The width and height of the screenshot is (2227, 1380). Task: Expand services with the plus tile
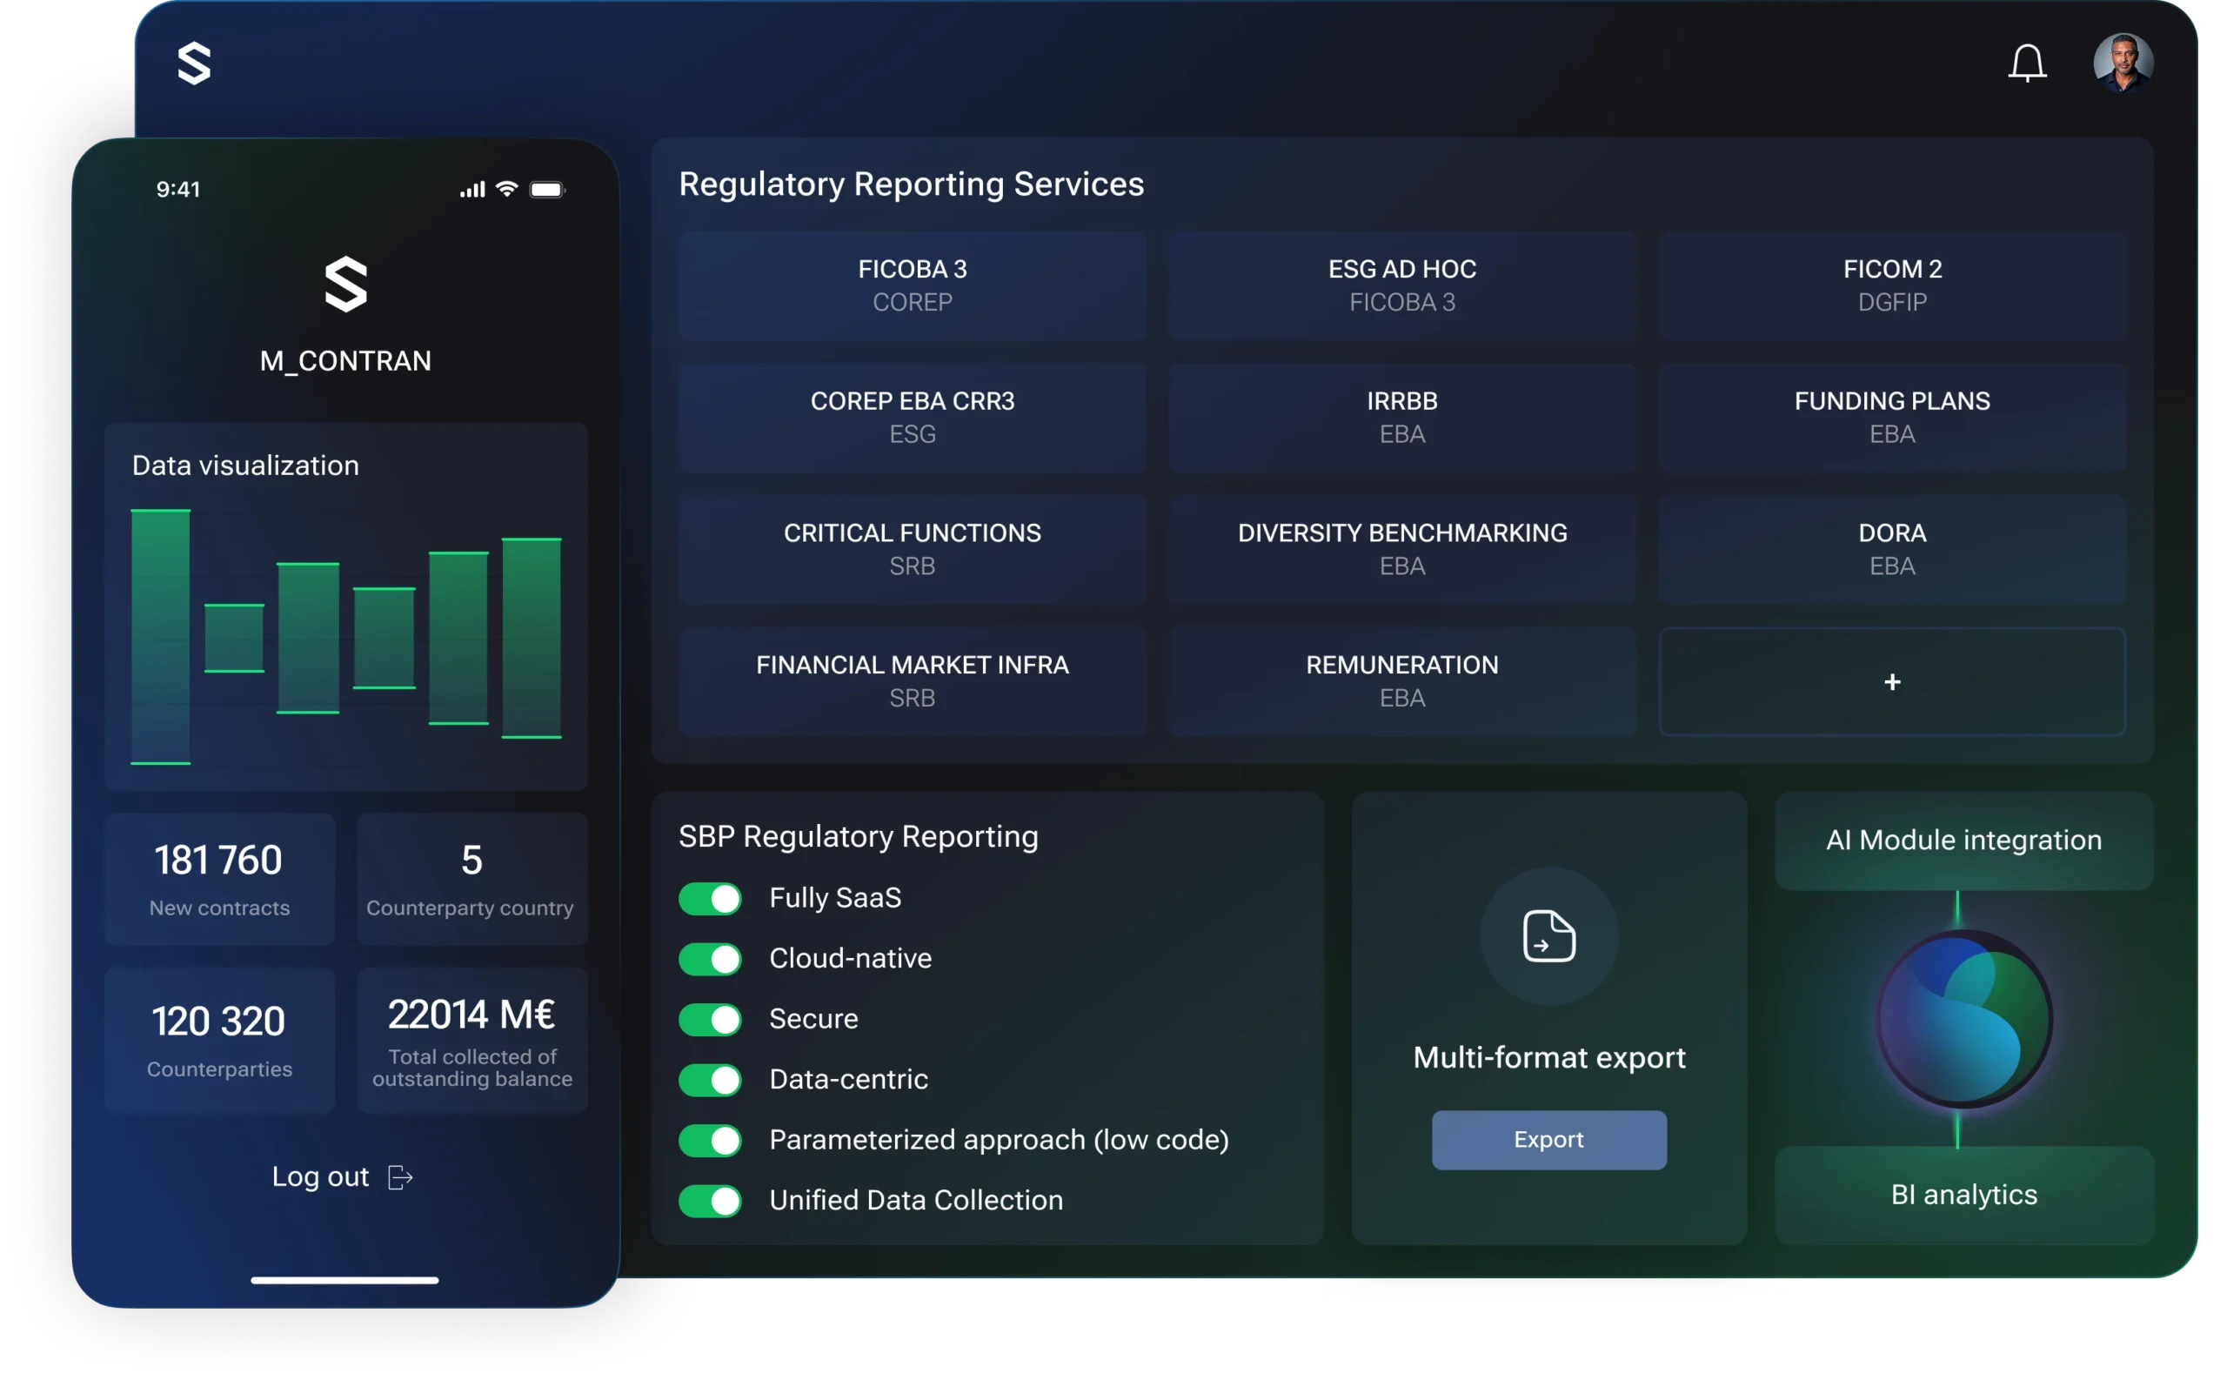[x=1891, y=682]
